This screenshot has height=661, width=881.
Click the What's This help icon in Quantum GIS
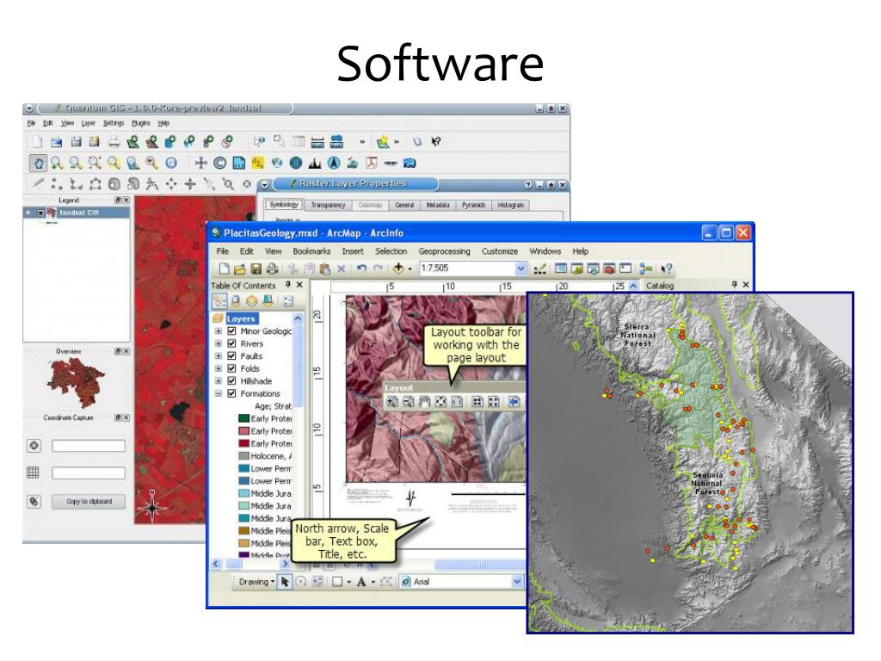(436, 142)
